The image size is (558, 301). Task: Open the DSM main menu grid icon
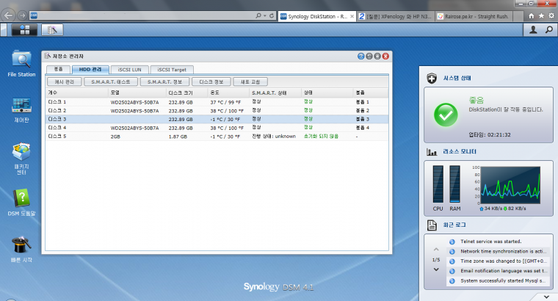click(24, 30)
